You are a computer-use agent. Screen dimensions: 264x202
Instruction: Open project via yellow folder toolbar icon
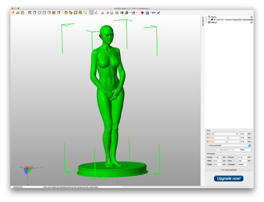(x=13, y=13)
